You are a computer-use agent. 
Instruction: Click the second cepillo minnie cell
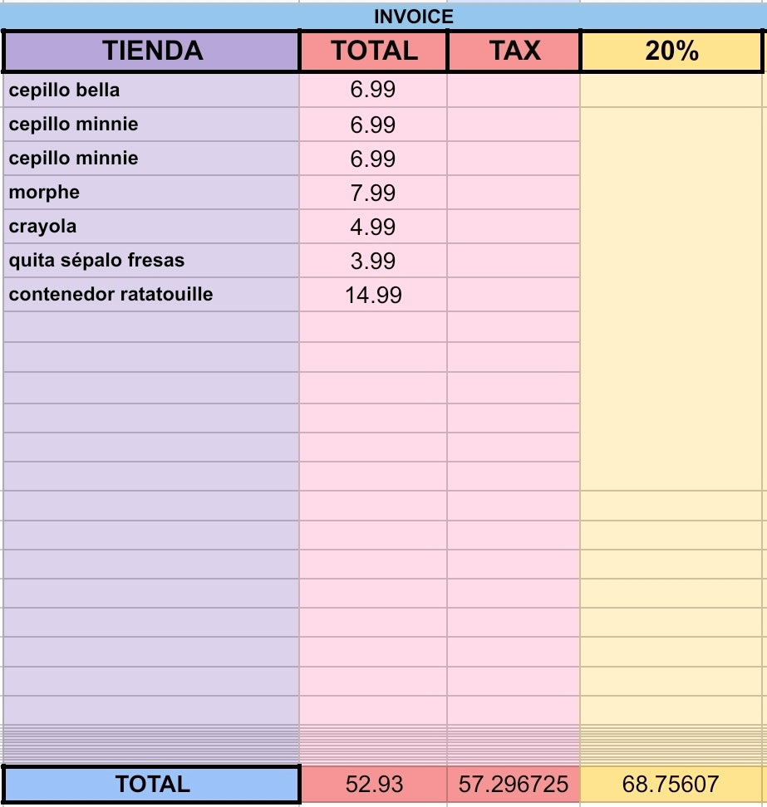coord(151,158)
